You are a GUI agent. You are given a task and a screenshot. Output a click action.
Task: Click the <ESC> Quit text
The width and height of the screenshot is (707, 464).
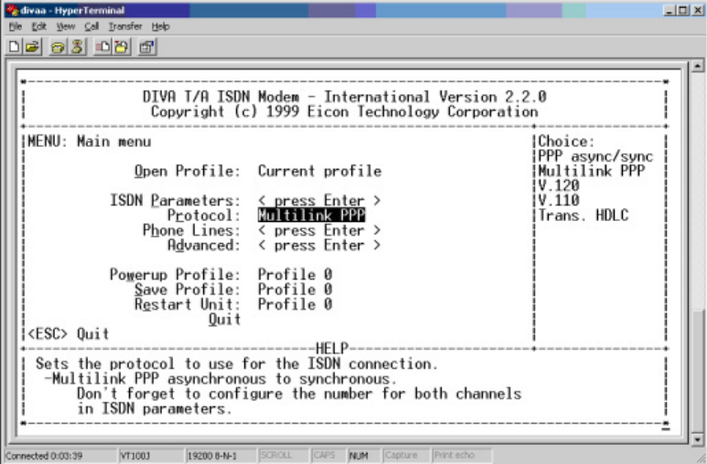click(69, 333)
